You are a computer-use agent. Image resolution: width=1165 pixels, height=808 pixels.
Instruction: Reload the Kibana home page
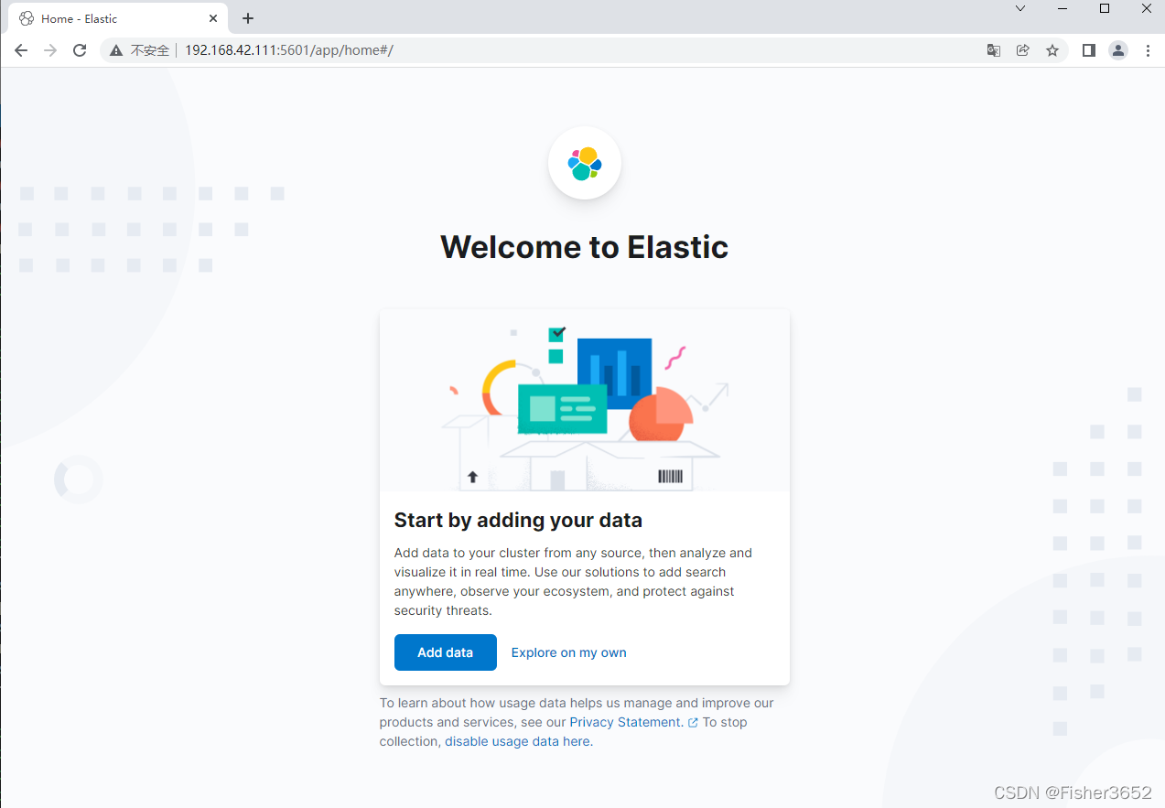click(80, 50)
